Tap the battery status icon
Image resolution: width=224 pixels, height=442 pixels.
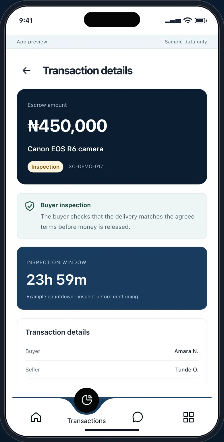click(201, 20)
